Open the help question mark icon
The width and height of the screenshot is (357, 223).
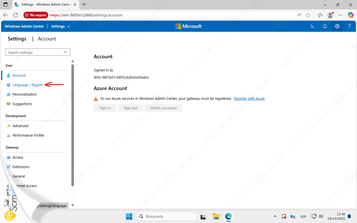pyautogui.click(x=349, y=26)
